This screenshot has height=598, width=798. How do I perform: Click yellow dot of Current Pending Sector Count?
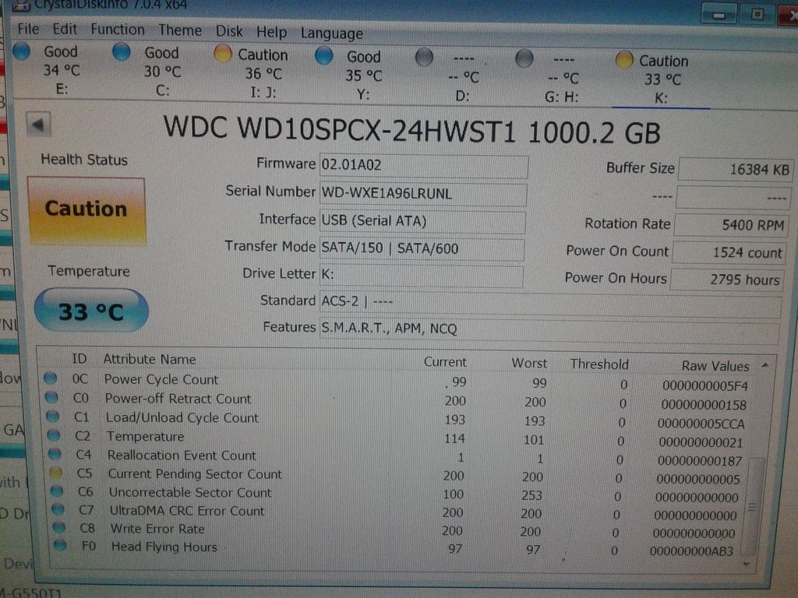(56, 473)
